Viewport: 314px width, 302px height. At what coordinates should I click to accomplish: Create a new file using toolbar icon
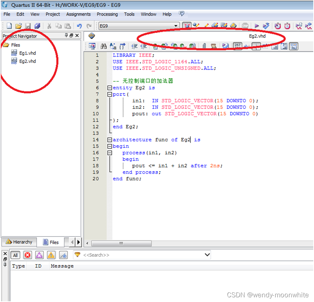(9, 26)
